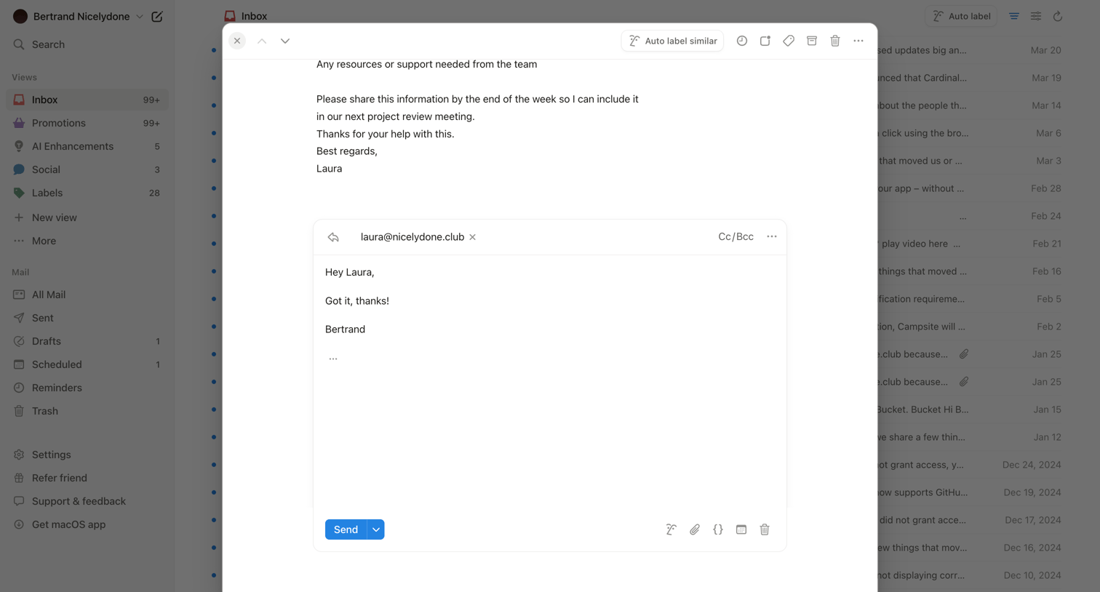Click the laura@nicelydone.club recipient chip
The image size is (1100, 592).
(x=412, y=237)
